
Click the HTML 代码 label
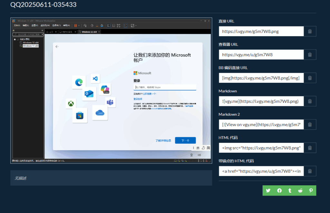(x=228, y=138)
